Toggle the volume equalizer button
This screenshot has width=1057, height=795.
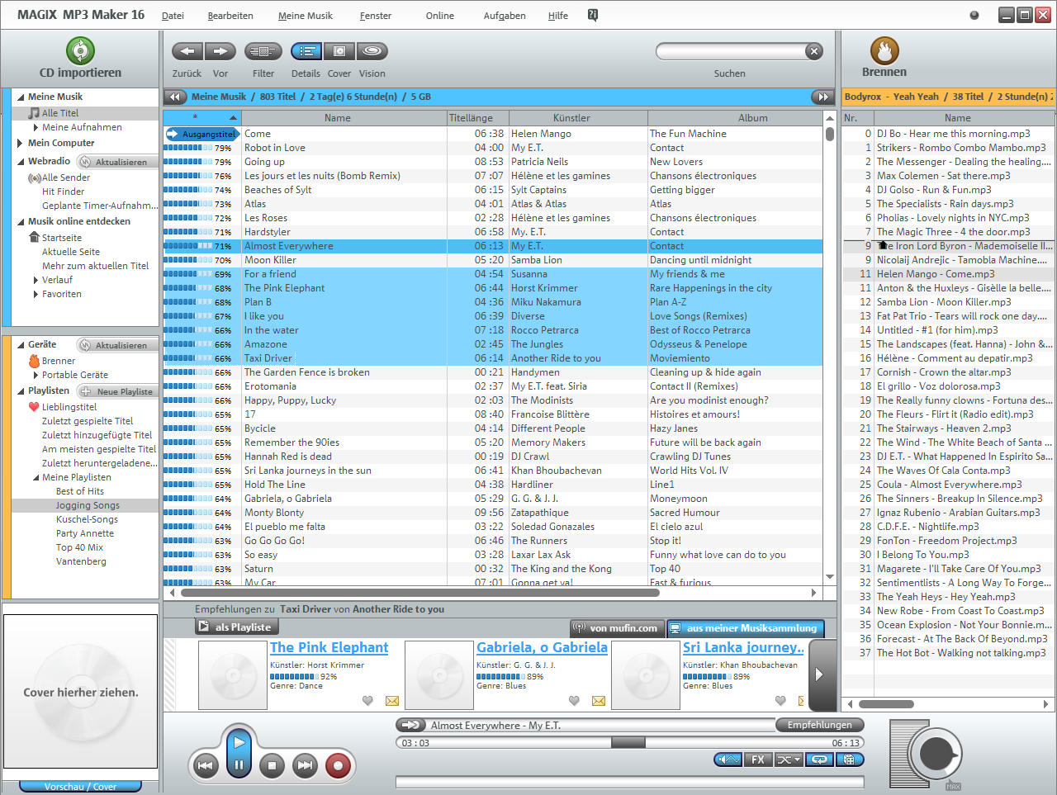[728, 760]
